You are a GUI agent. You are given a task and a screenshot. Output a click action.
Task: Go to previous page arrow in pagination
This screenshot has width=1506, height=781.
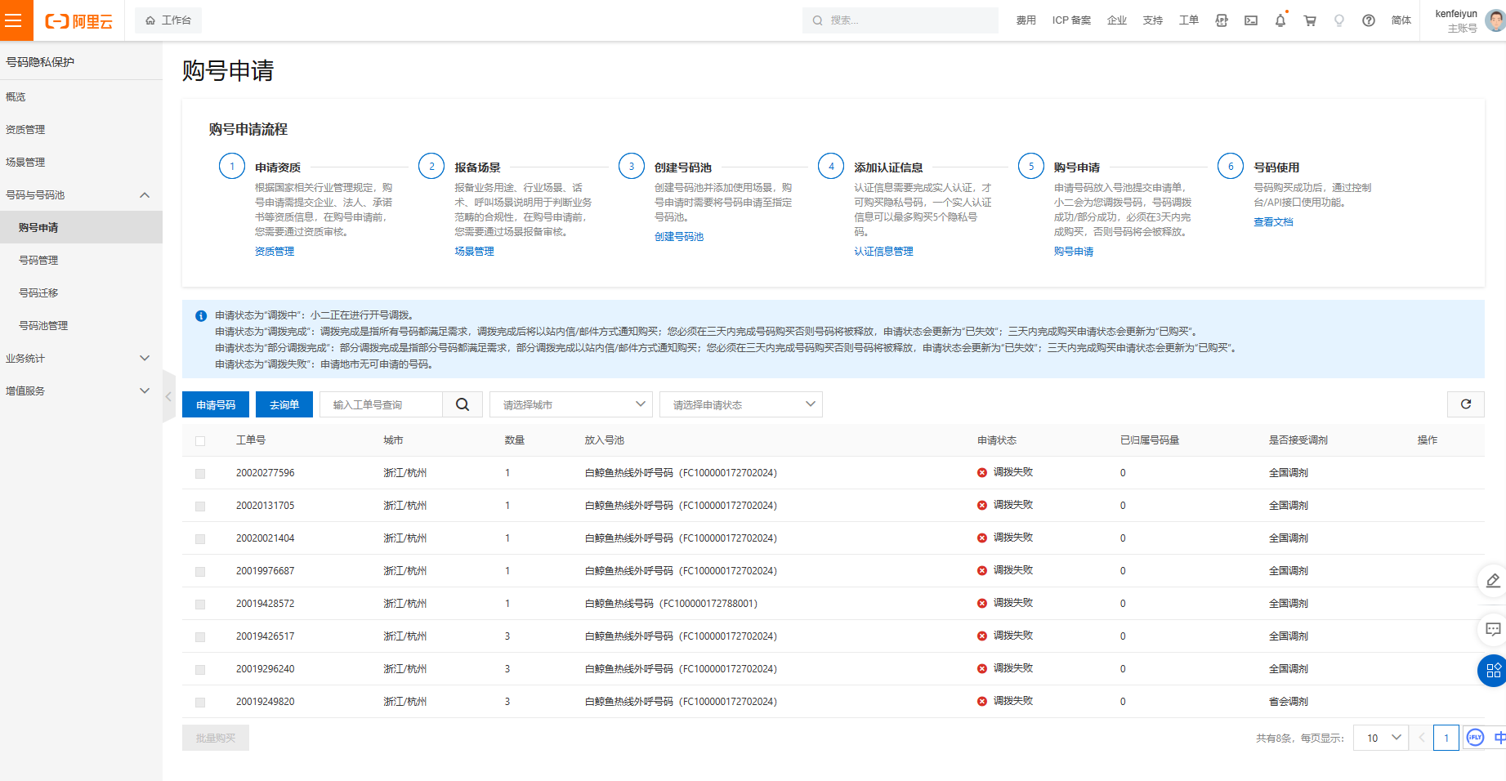tap(1421, 738)
